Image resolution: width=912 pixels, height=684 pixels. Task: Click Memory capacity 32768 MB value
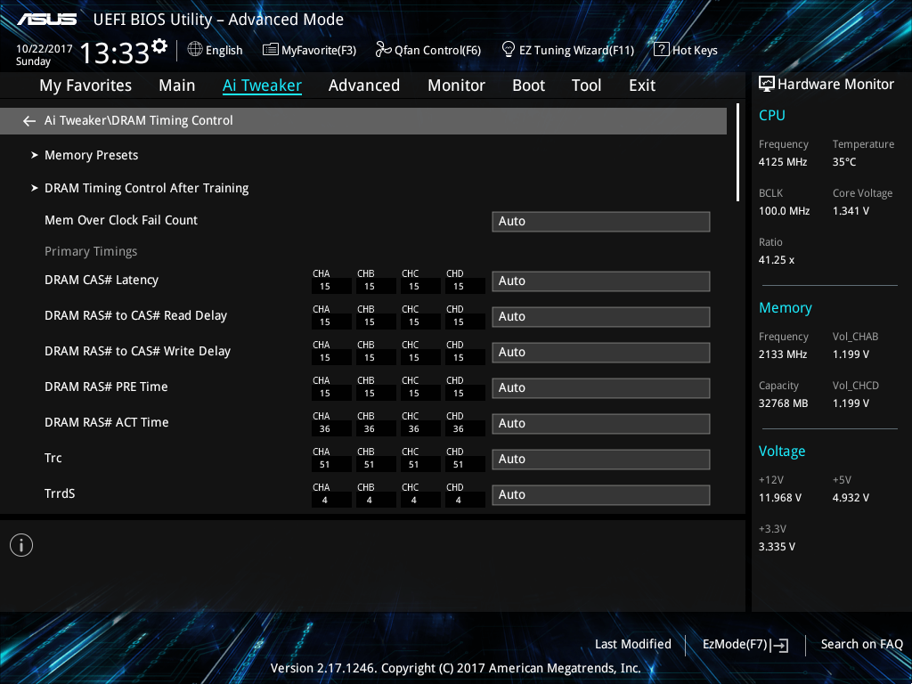[x=783, y=403]
